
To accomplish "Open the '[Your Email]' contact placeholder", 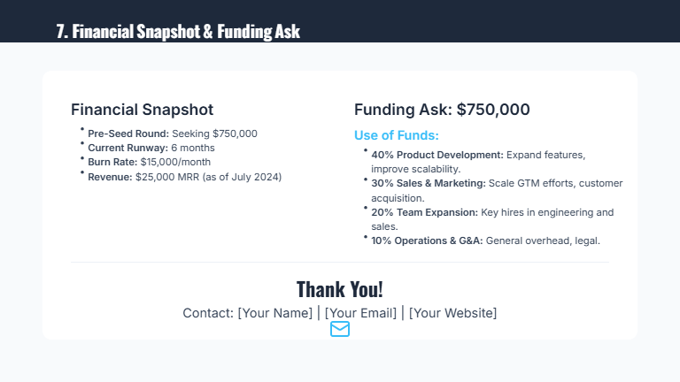I will (x=360, y=313).
